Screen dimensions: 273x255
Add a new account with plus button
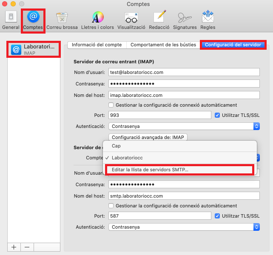pyautogui.click(x=14, y=247)
